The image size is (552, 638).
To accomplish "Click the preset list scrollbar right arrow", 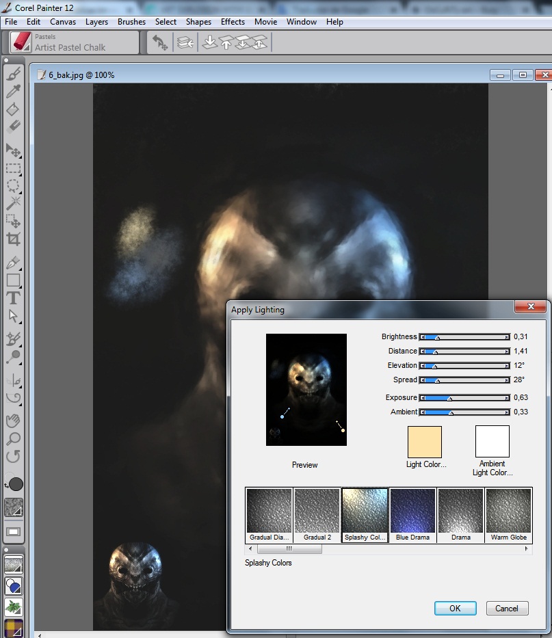I will click(x=527, y=548).
